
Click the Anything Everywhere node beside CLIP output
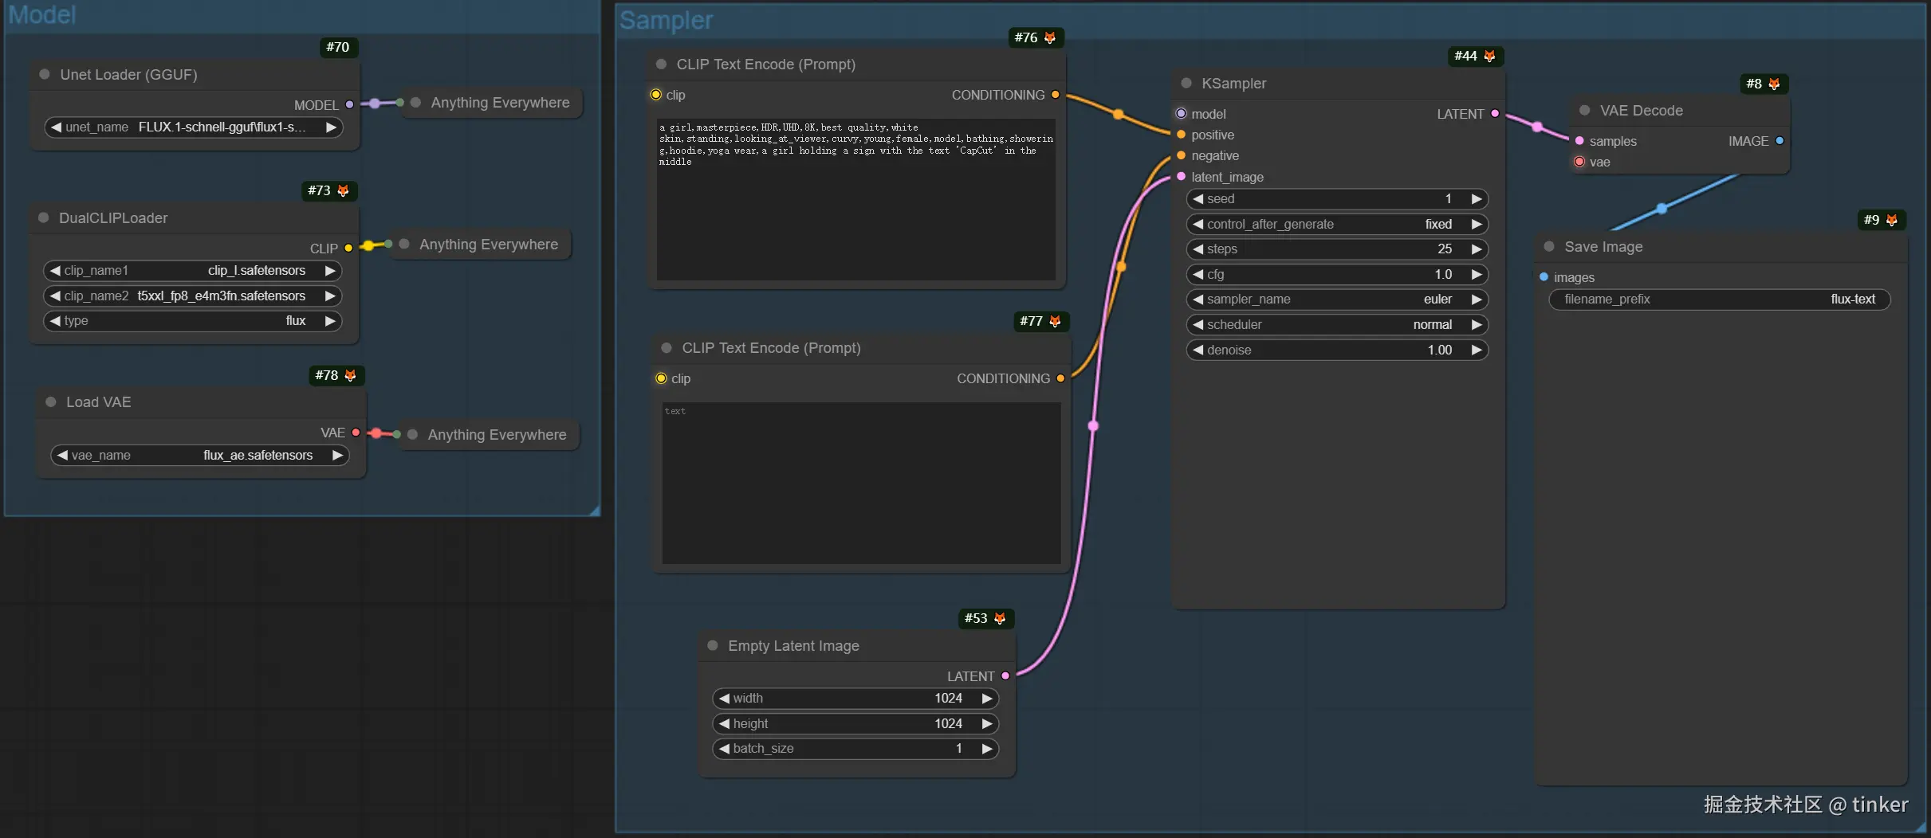click(482, 245)
